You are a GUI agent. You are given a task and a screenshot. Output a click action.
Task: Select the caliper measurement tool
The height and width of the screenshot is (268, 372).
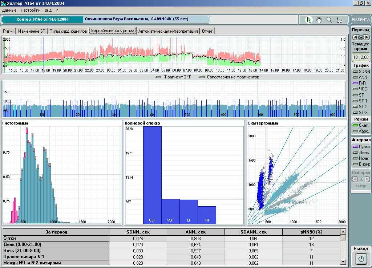click(x=340, y=20)
